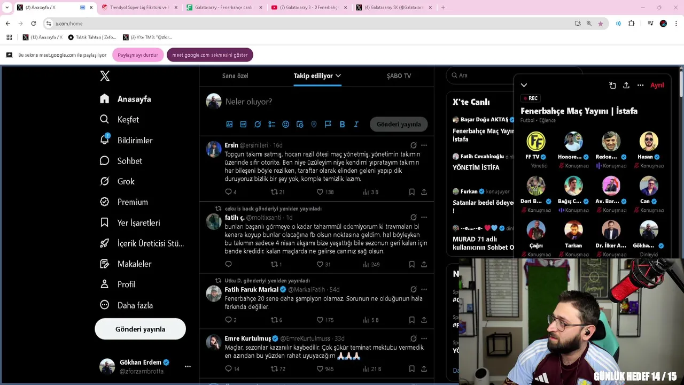Open Yer İşaretleri bookmarks
This screenshot has width=684, height=385.
point(130,223)
